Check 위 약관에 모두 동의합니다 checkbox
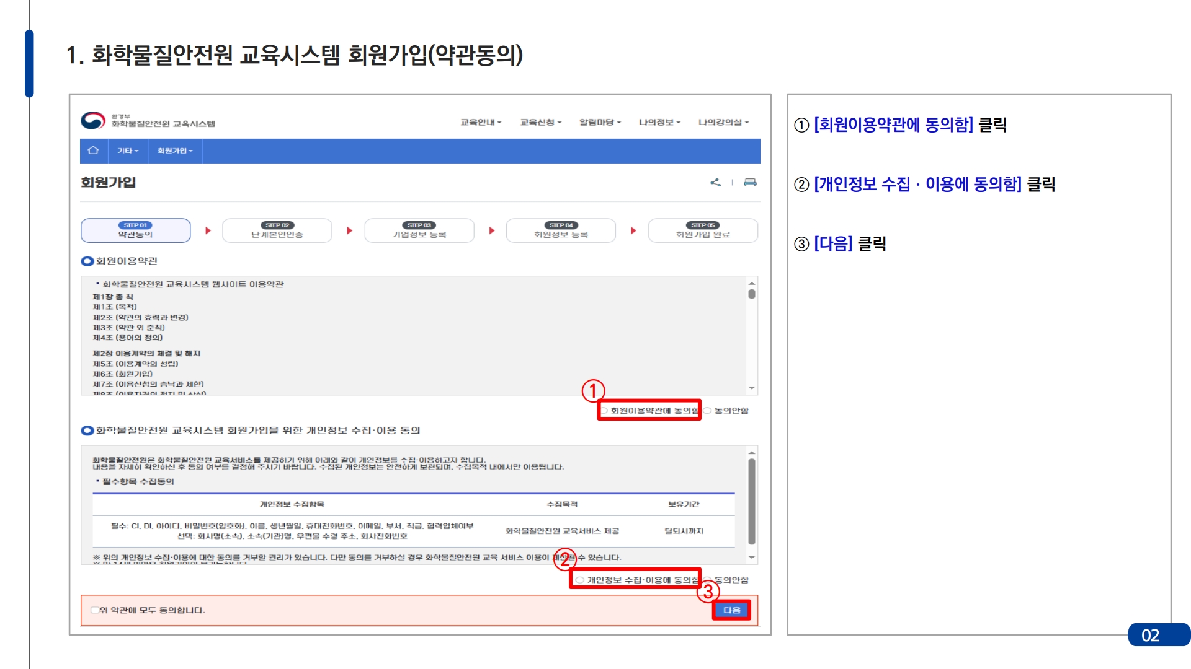1191x669 pixels. [95, 610]
